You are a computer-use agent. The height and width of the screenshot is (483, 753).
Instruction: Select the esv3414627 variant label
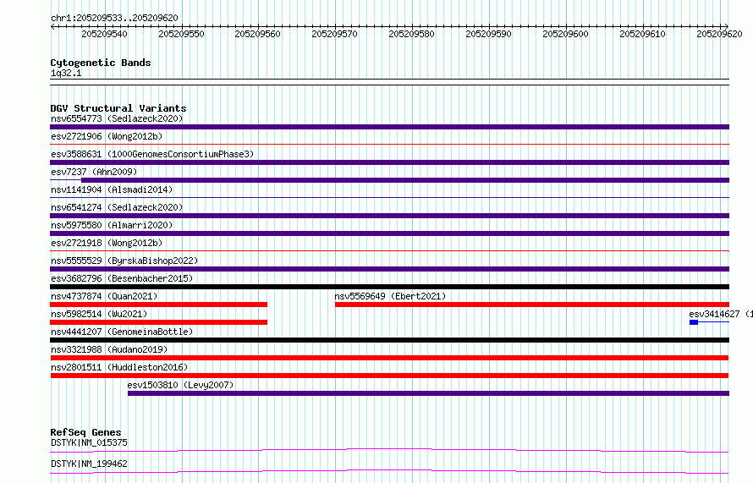(x=720, y=314)
